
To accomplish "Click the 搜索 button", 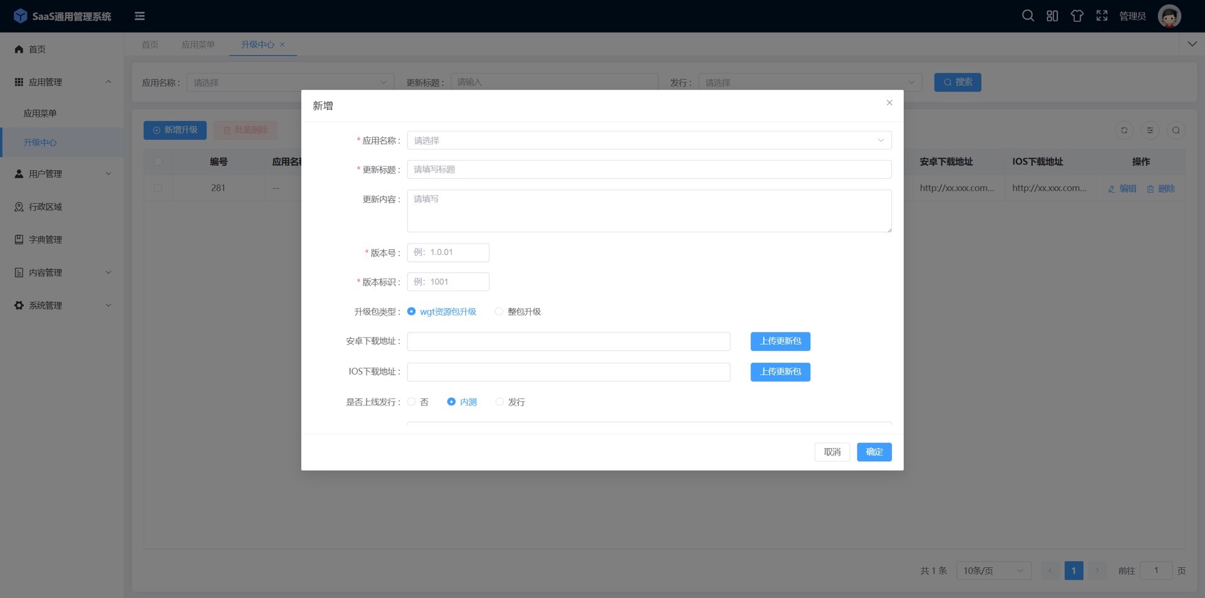I will 957,82.
